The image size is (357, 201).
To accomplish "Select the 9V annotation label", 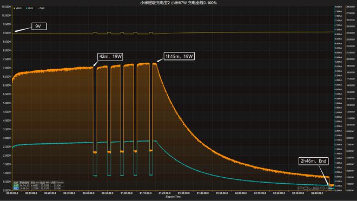I will point(39,26).
